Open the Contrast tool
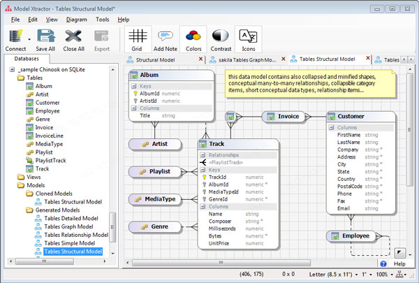419x283 pixels. click(220, 36)
